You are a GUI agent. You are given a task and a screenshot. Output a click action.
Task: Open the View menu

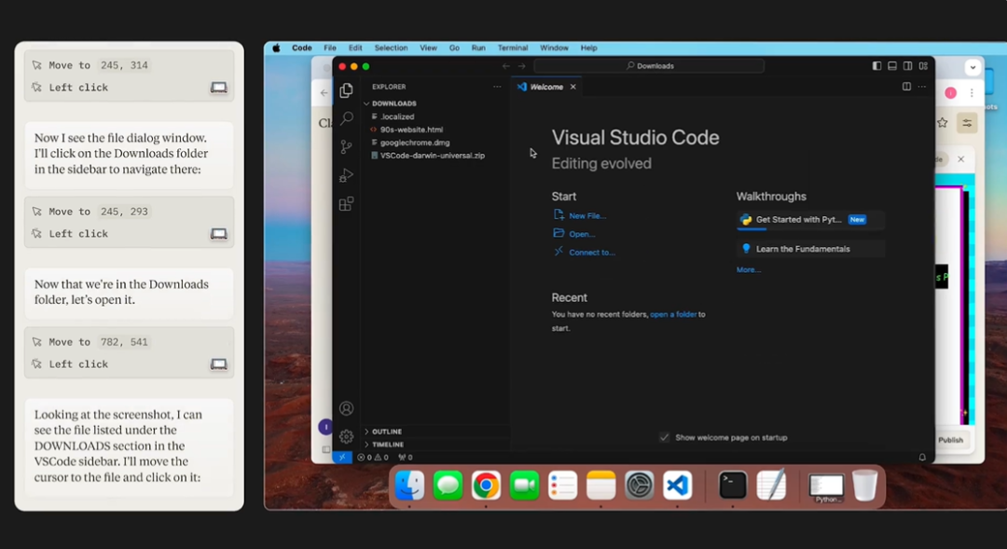coord(428,48)
